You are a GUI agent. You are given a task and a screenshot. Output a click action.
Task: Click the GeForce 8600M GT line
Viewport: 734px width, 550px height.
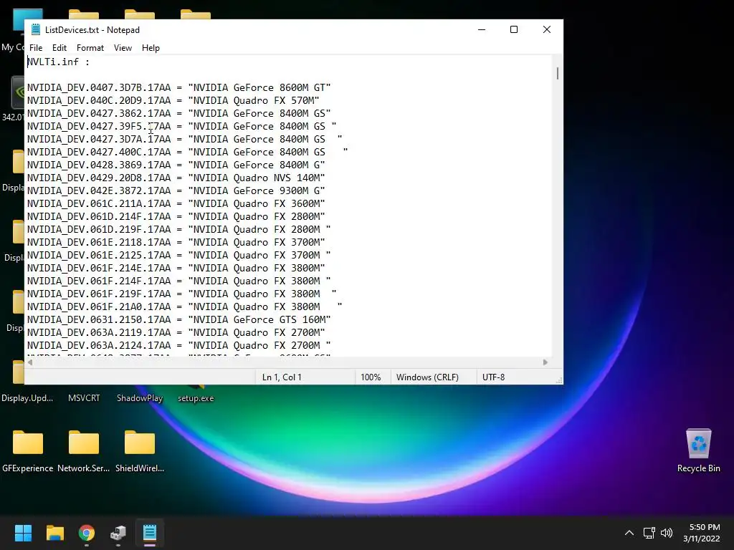click(178, 87)
